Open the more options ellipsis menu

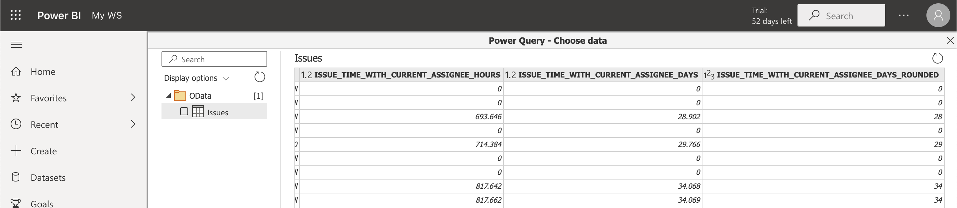(x=904, y=15)
